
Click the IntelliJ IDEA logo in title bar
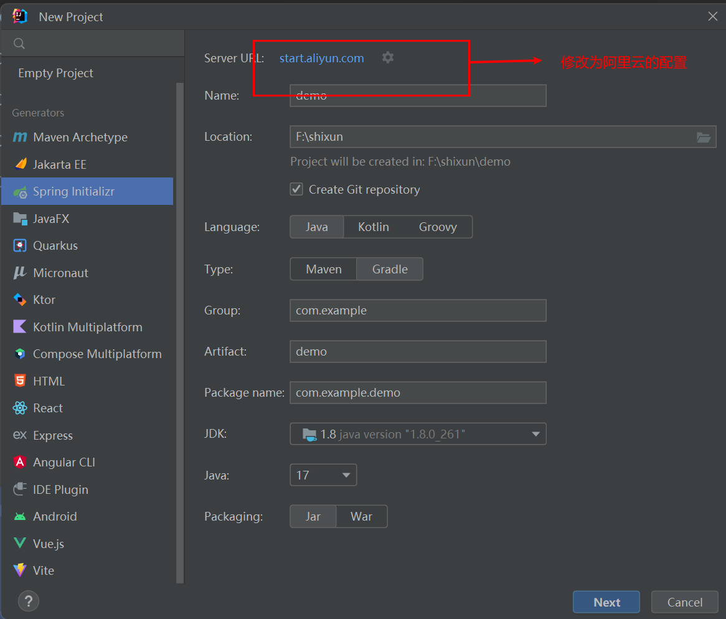coord(20,17)
